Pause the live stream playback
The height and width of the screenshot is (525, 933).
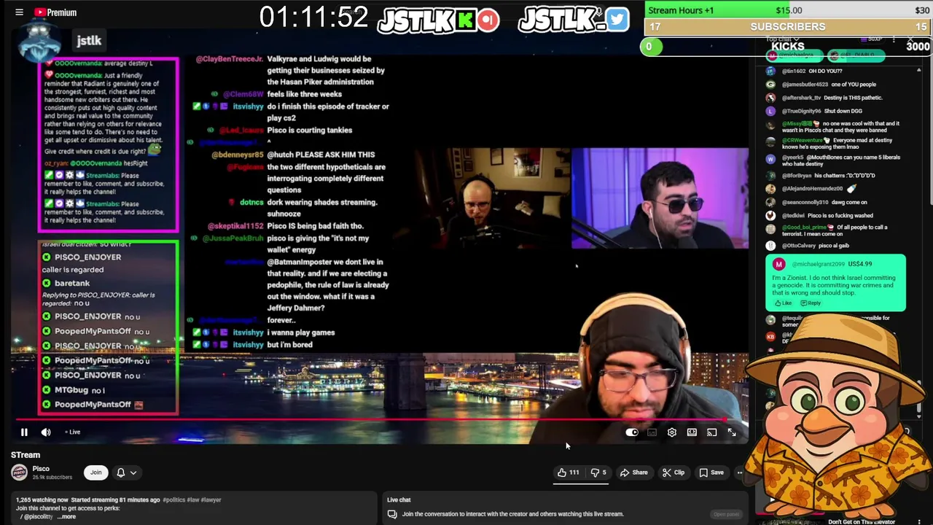pos(24,432)
